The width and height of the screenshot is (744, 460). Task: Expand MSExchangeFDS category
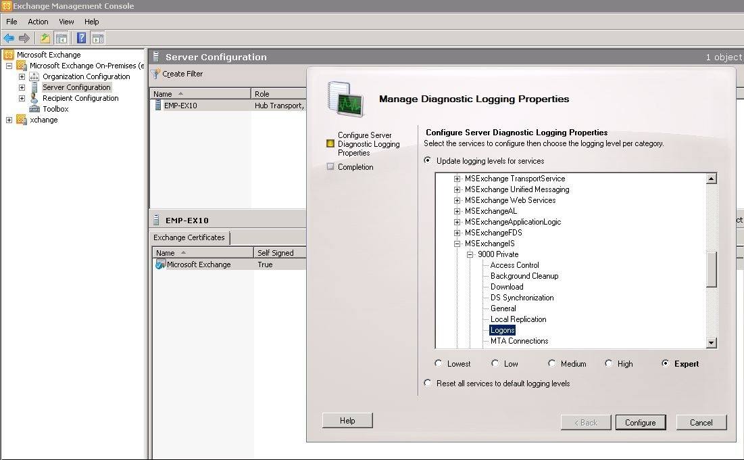click(x=457, y=233)
